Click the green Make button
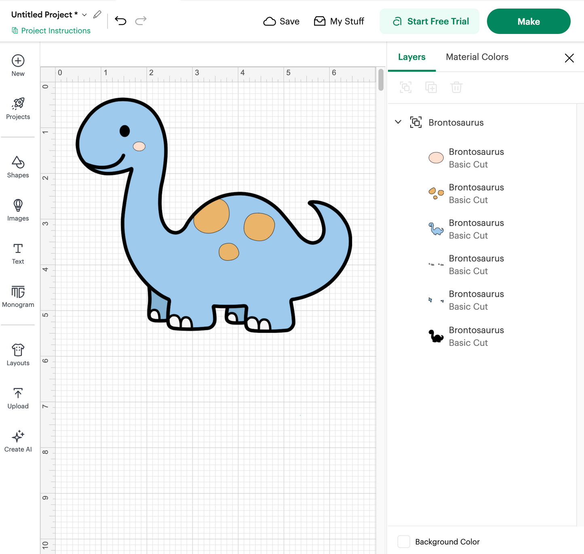This screenshot has height=554, width=584. (529, 21)
